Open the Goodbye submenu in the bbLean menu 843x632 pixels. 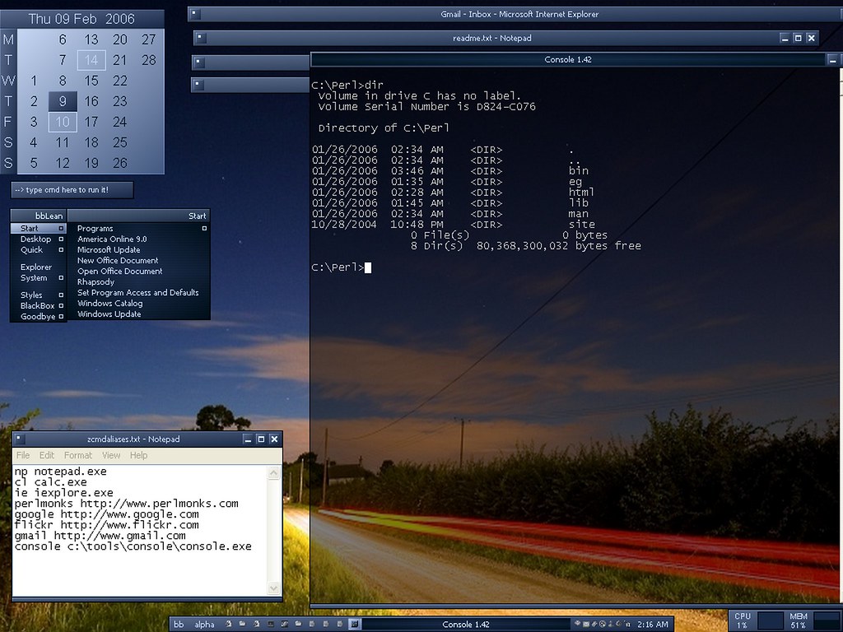pyautogui.click(x=39, y=317)
